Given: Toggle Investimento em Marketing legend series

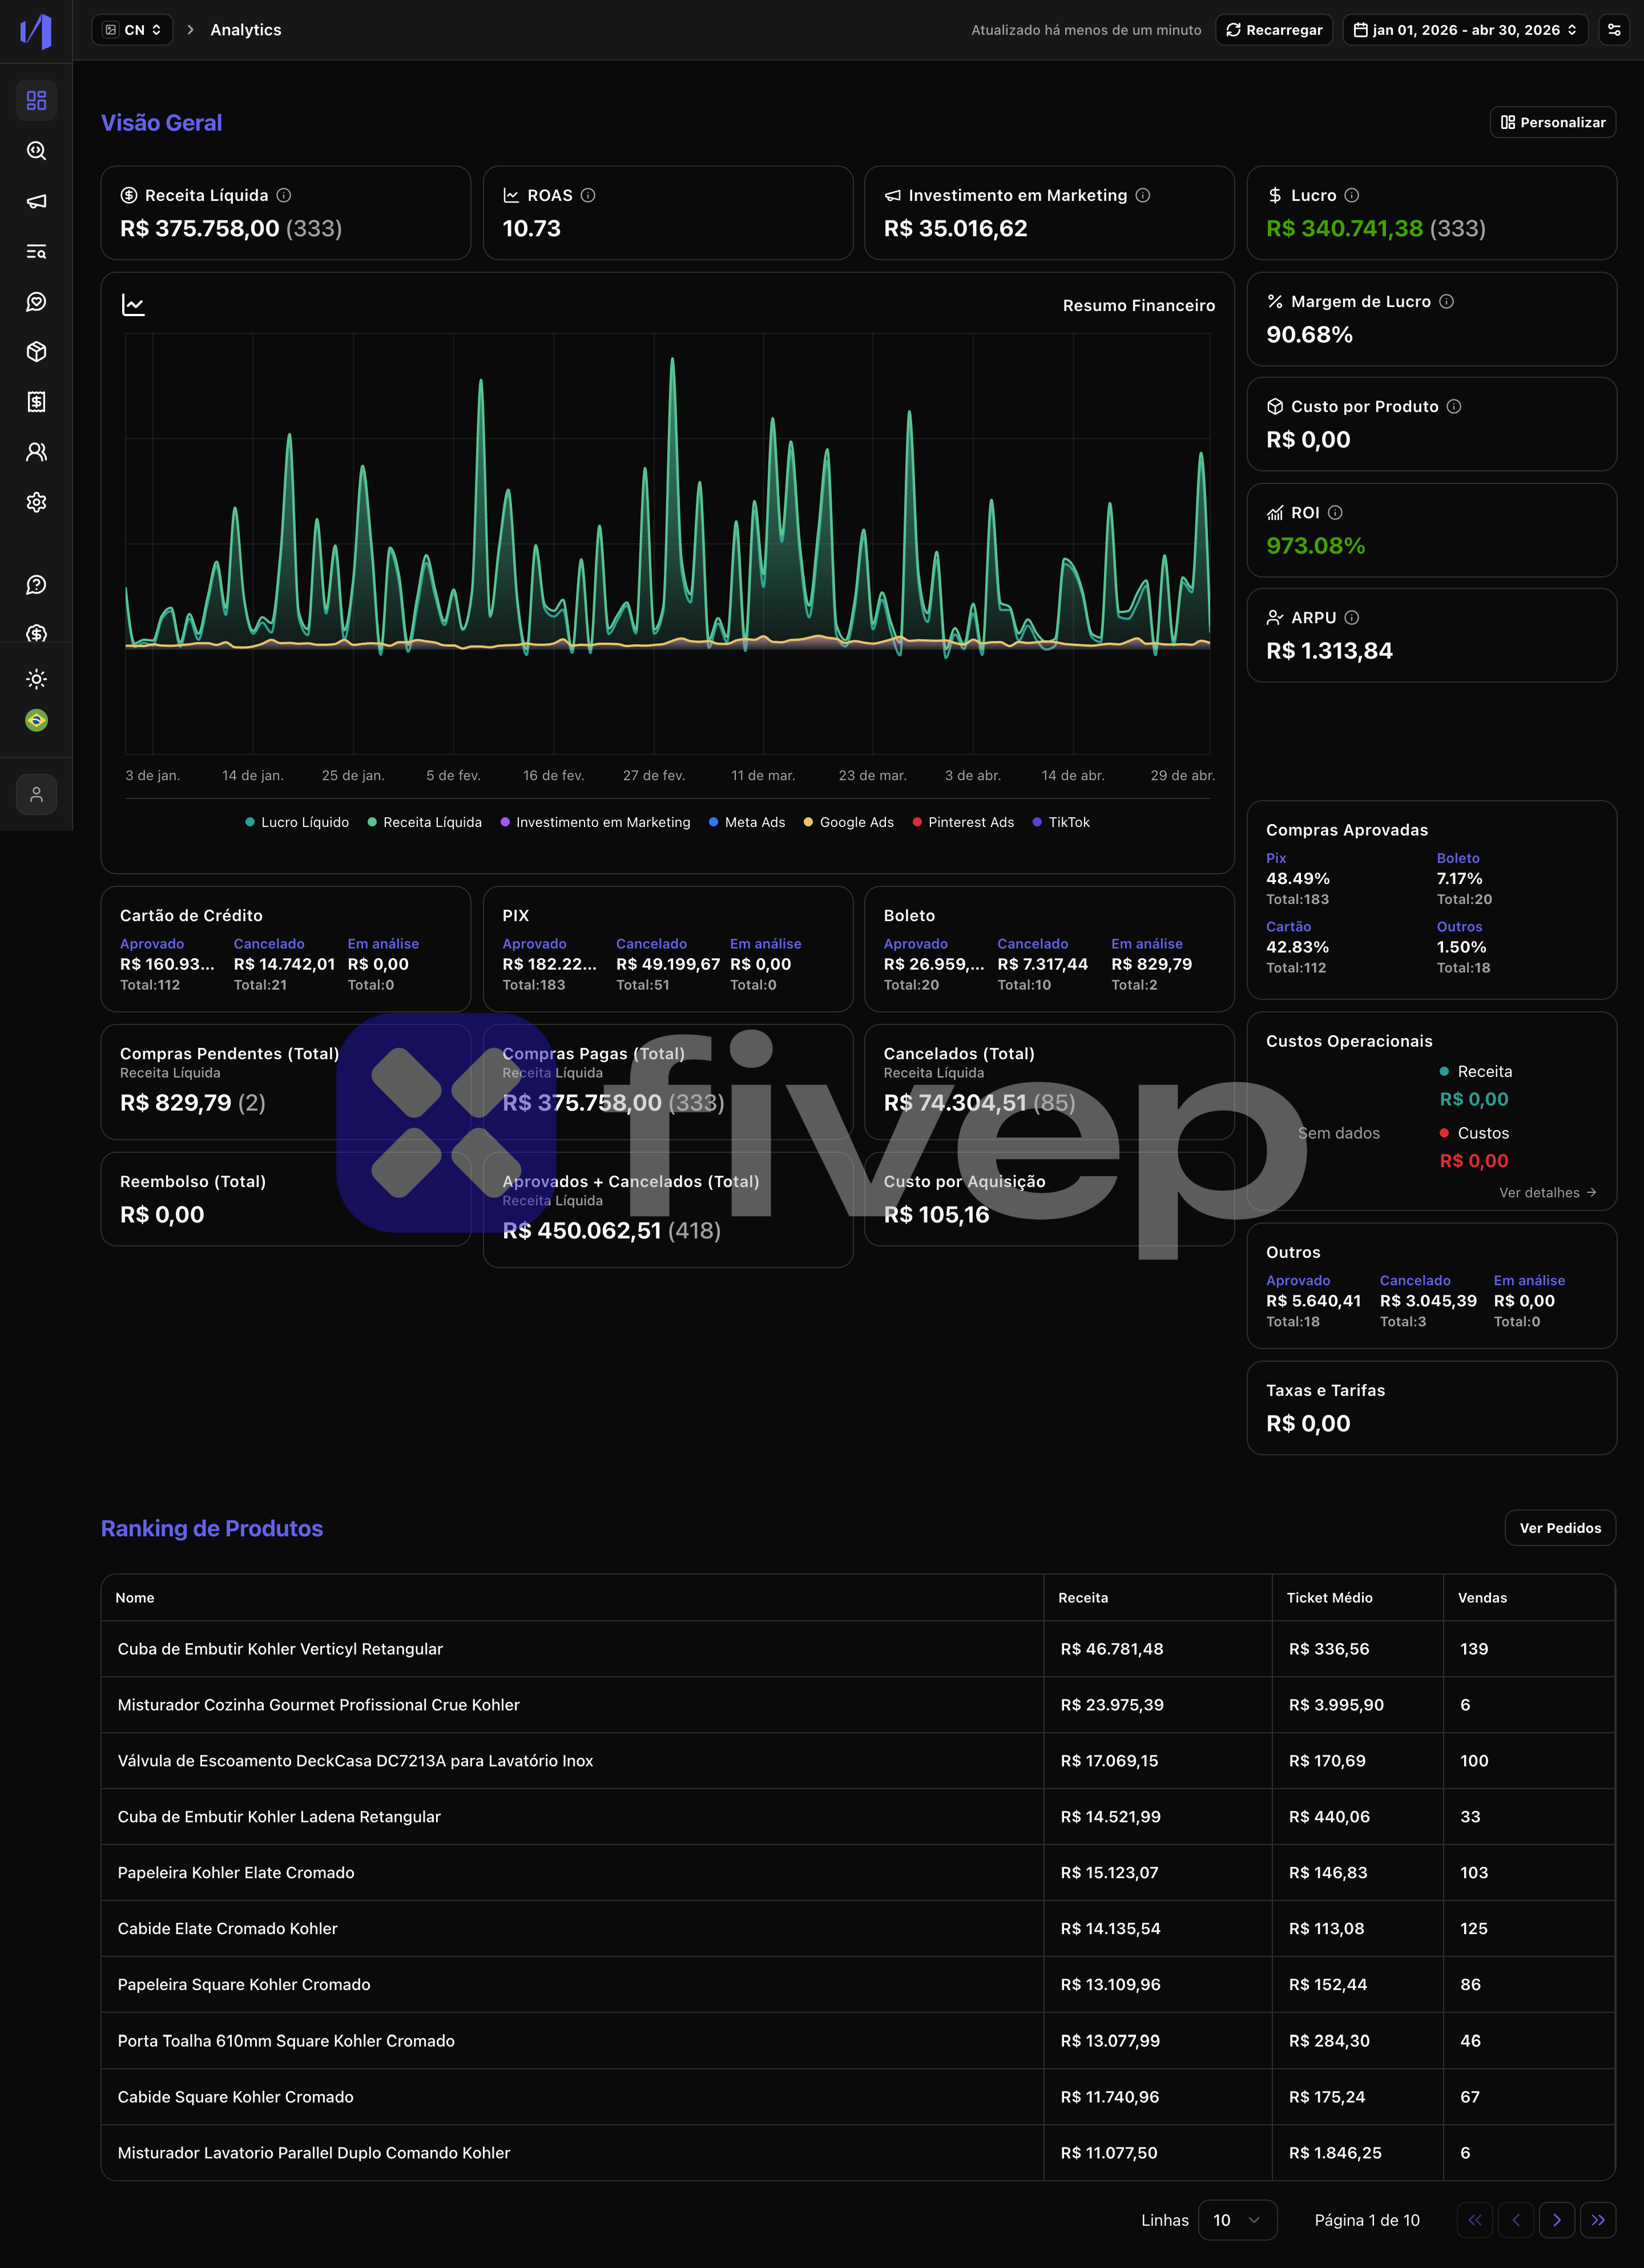Looking at the screenshot, I should [595, 822].
